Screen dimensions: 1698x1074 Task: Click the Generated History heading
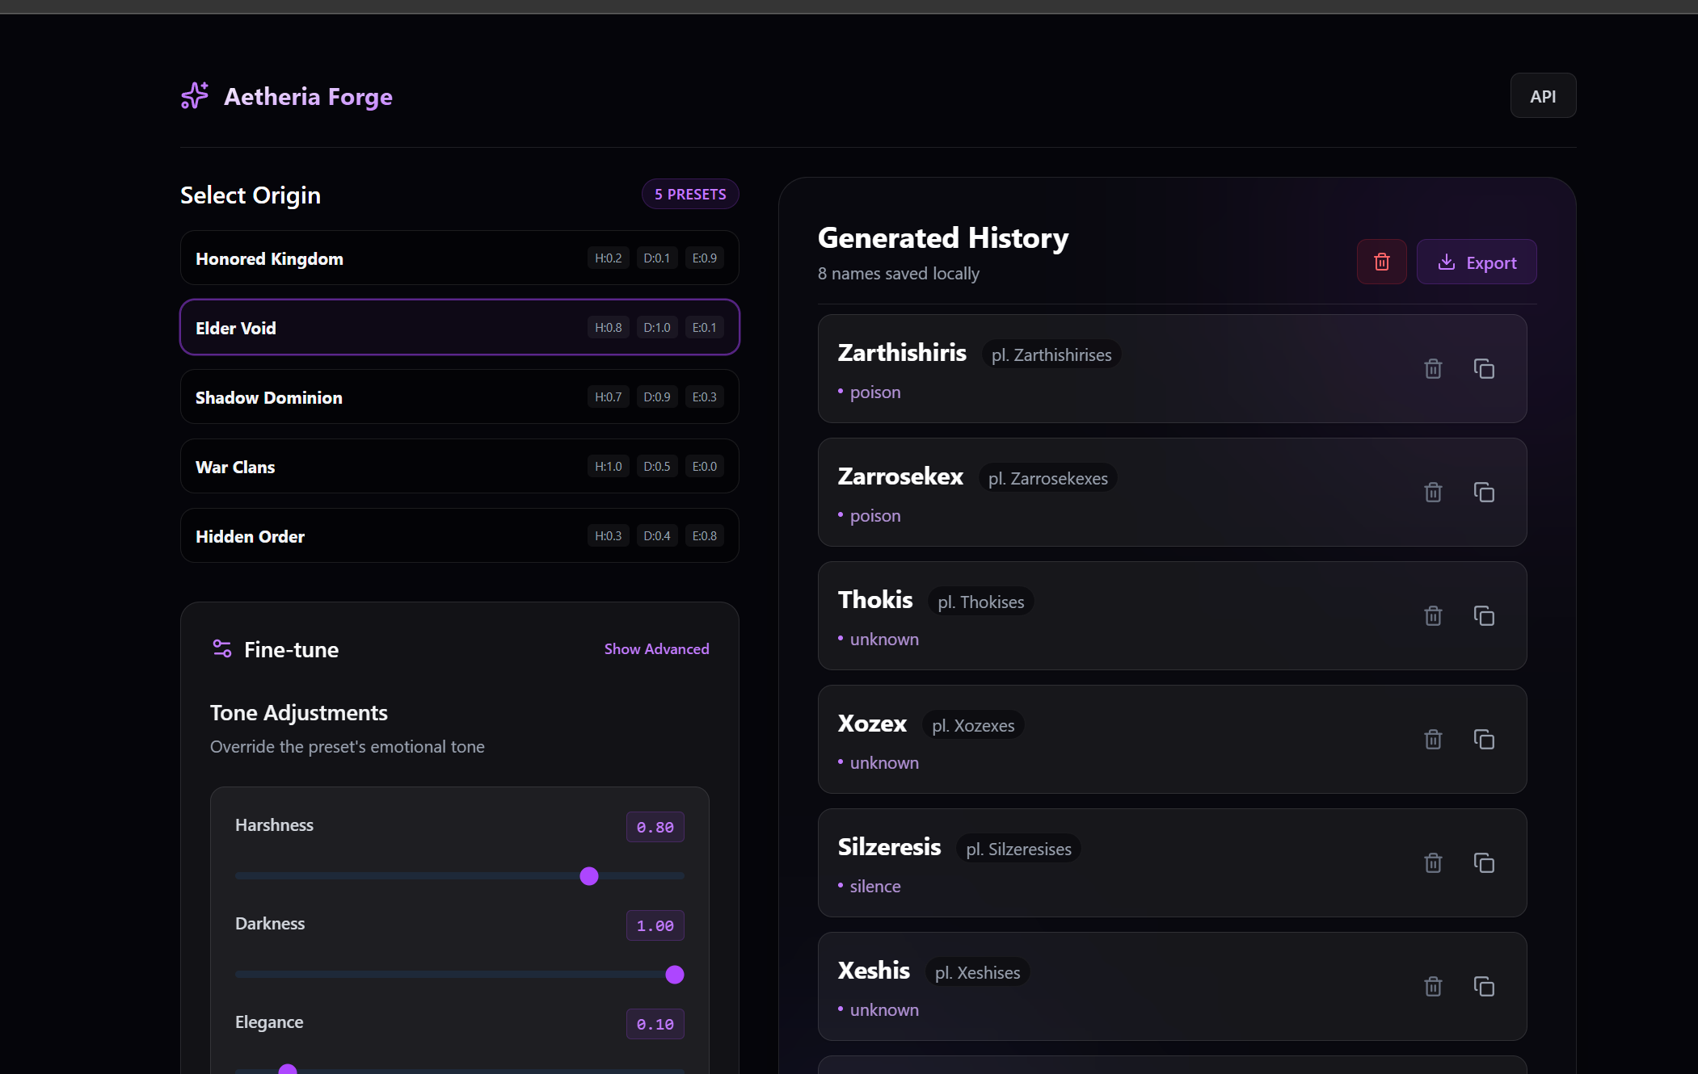(943, 238)
